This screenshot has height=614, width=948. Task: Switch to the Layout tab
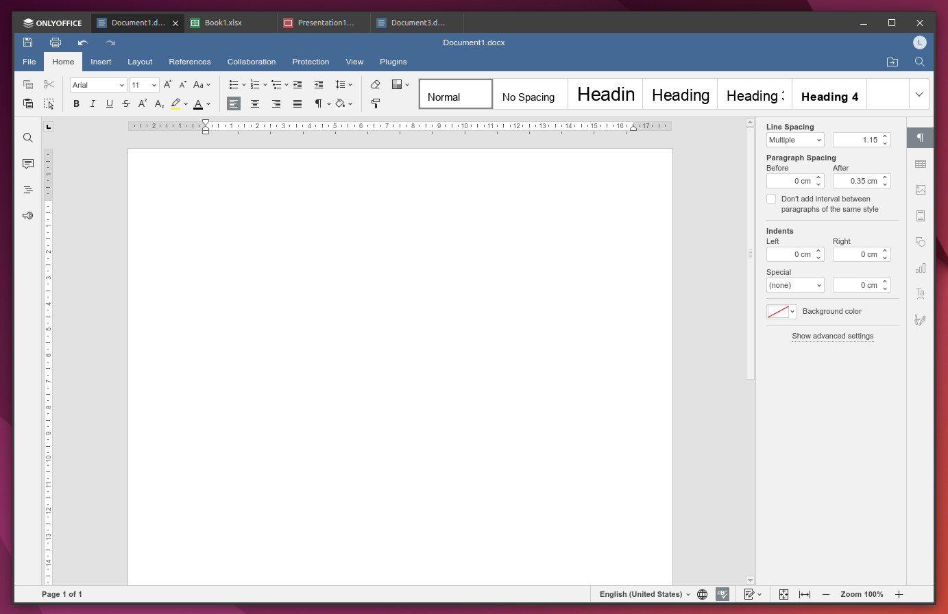tap(140, 62)
